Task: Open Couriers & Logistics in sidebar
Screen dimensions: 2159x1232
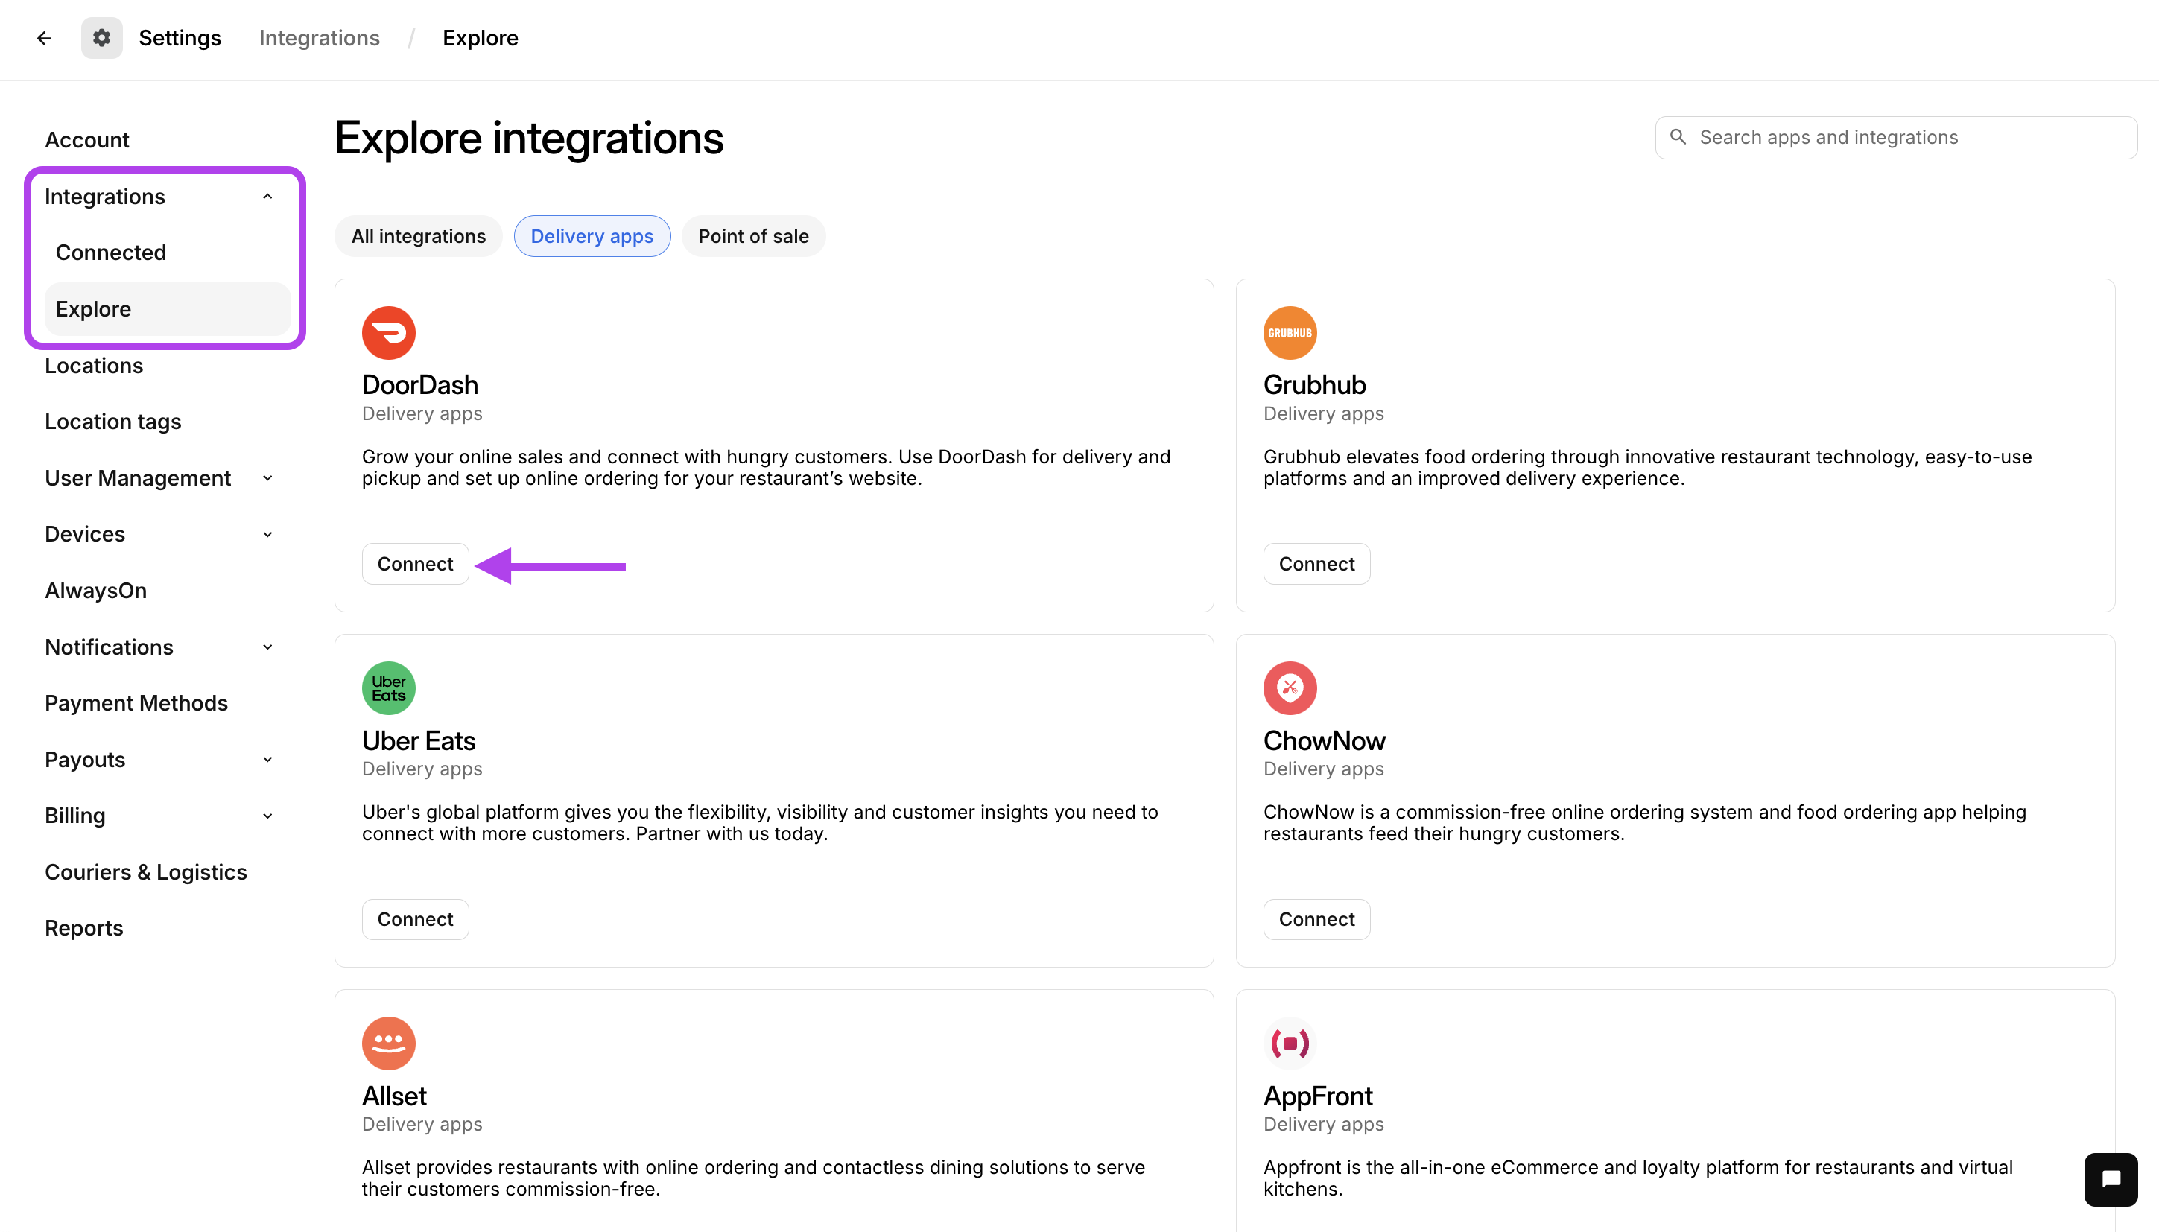Action: point(145,871)
